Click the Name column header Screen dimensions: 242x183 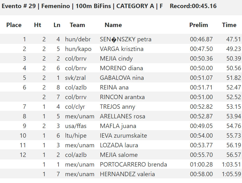click(x=113, y=25)
